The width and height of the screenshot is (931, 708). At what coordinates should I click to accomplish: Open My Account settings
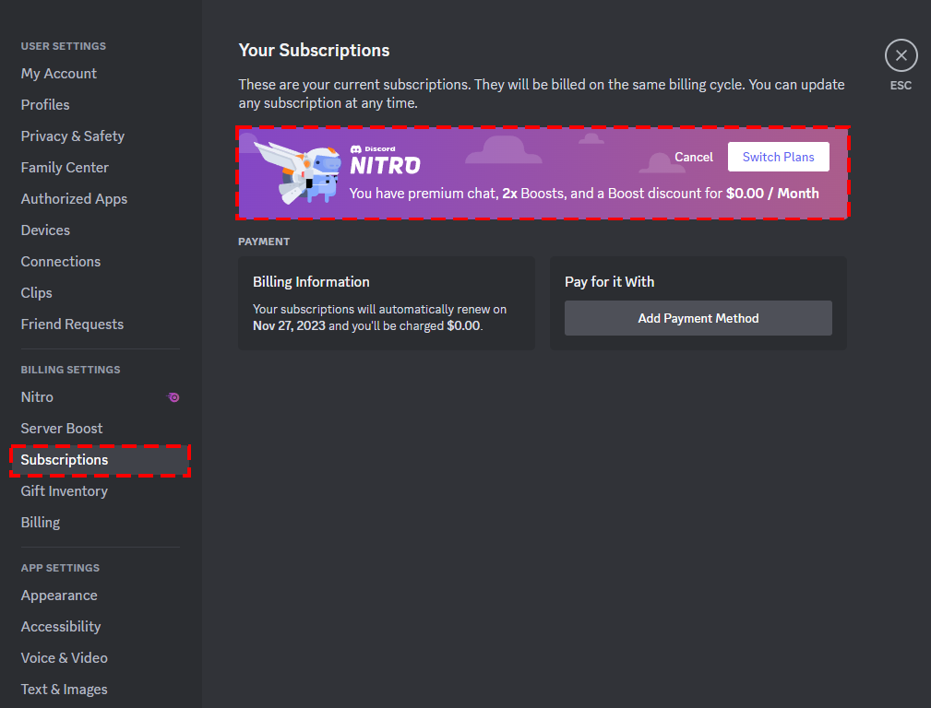point(58,73)
